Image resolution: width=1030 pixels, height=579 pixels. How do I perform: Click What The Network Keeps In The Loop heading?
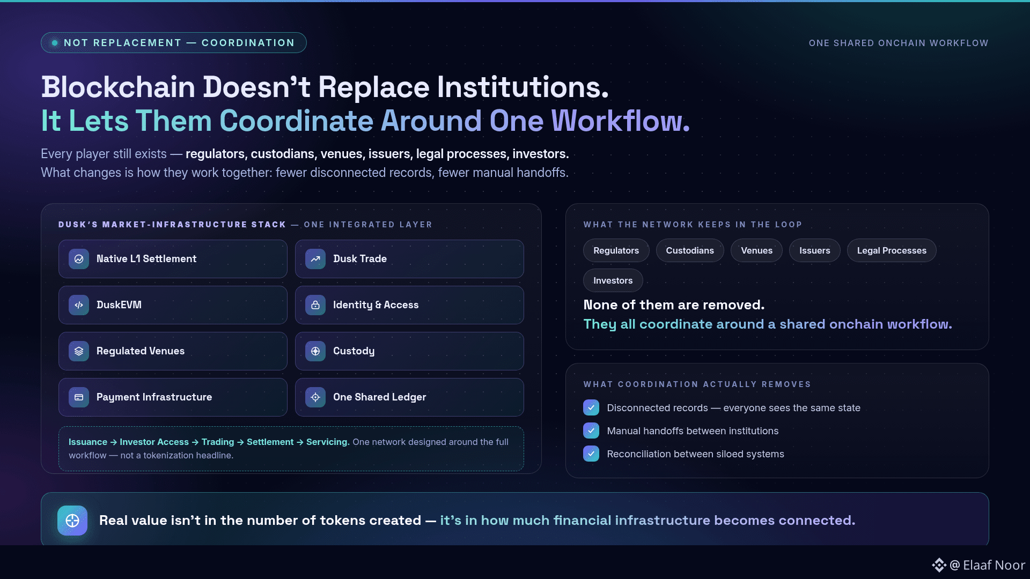point(693,225)
